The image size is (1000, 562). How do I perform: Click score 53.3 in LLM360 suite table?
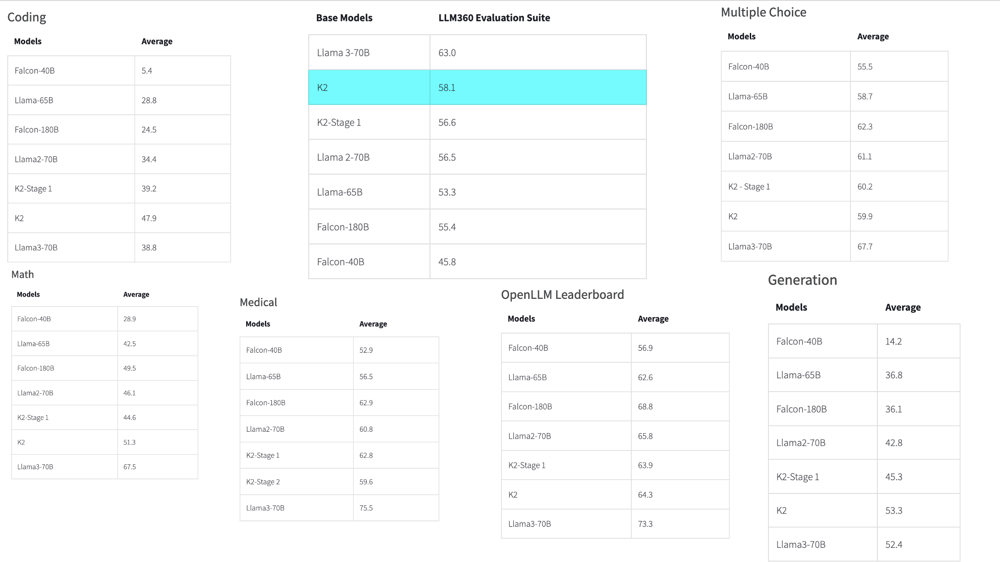coord(447,192)
